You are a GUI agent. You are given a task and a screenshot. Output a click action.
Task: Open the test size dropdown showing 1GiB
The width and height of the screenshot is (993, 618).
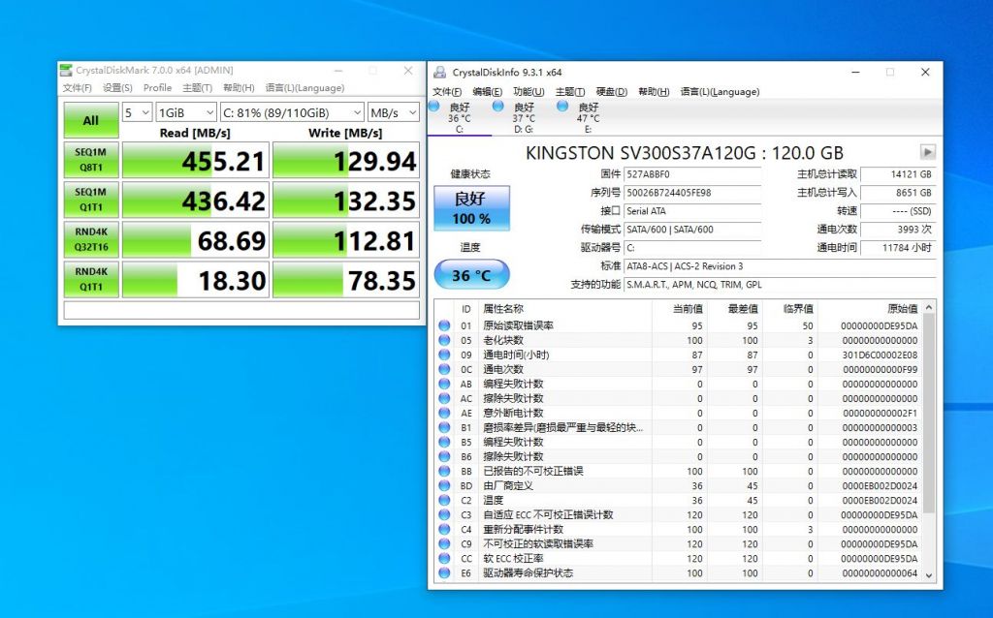tap(185, 111)
